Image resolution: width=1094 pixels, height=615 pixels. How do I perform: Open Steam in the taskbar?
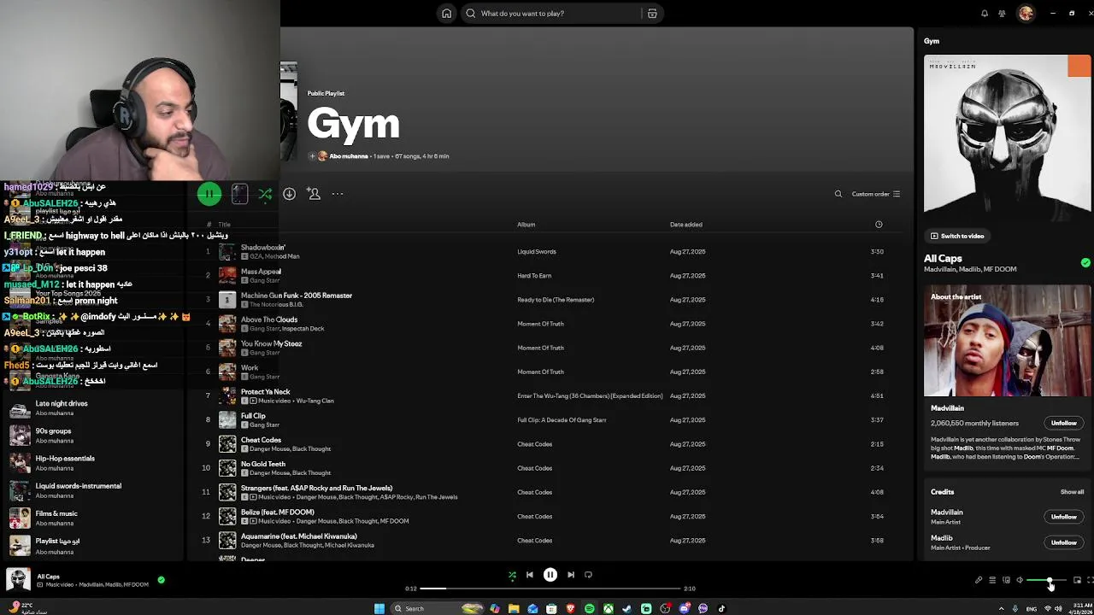(626, 608)
